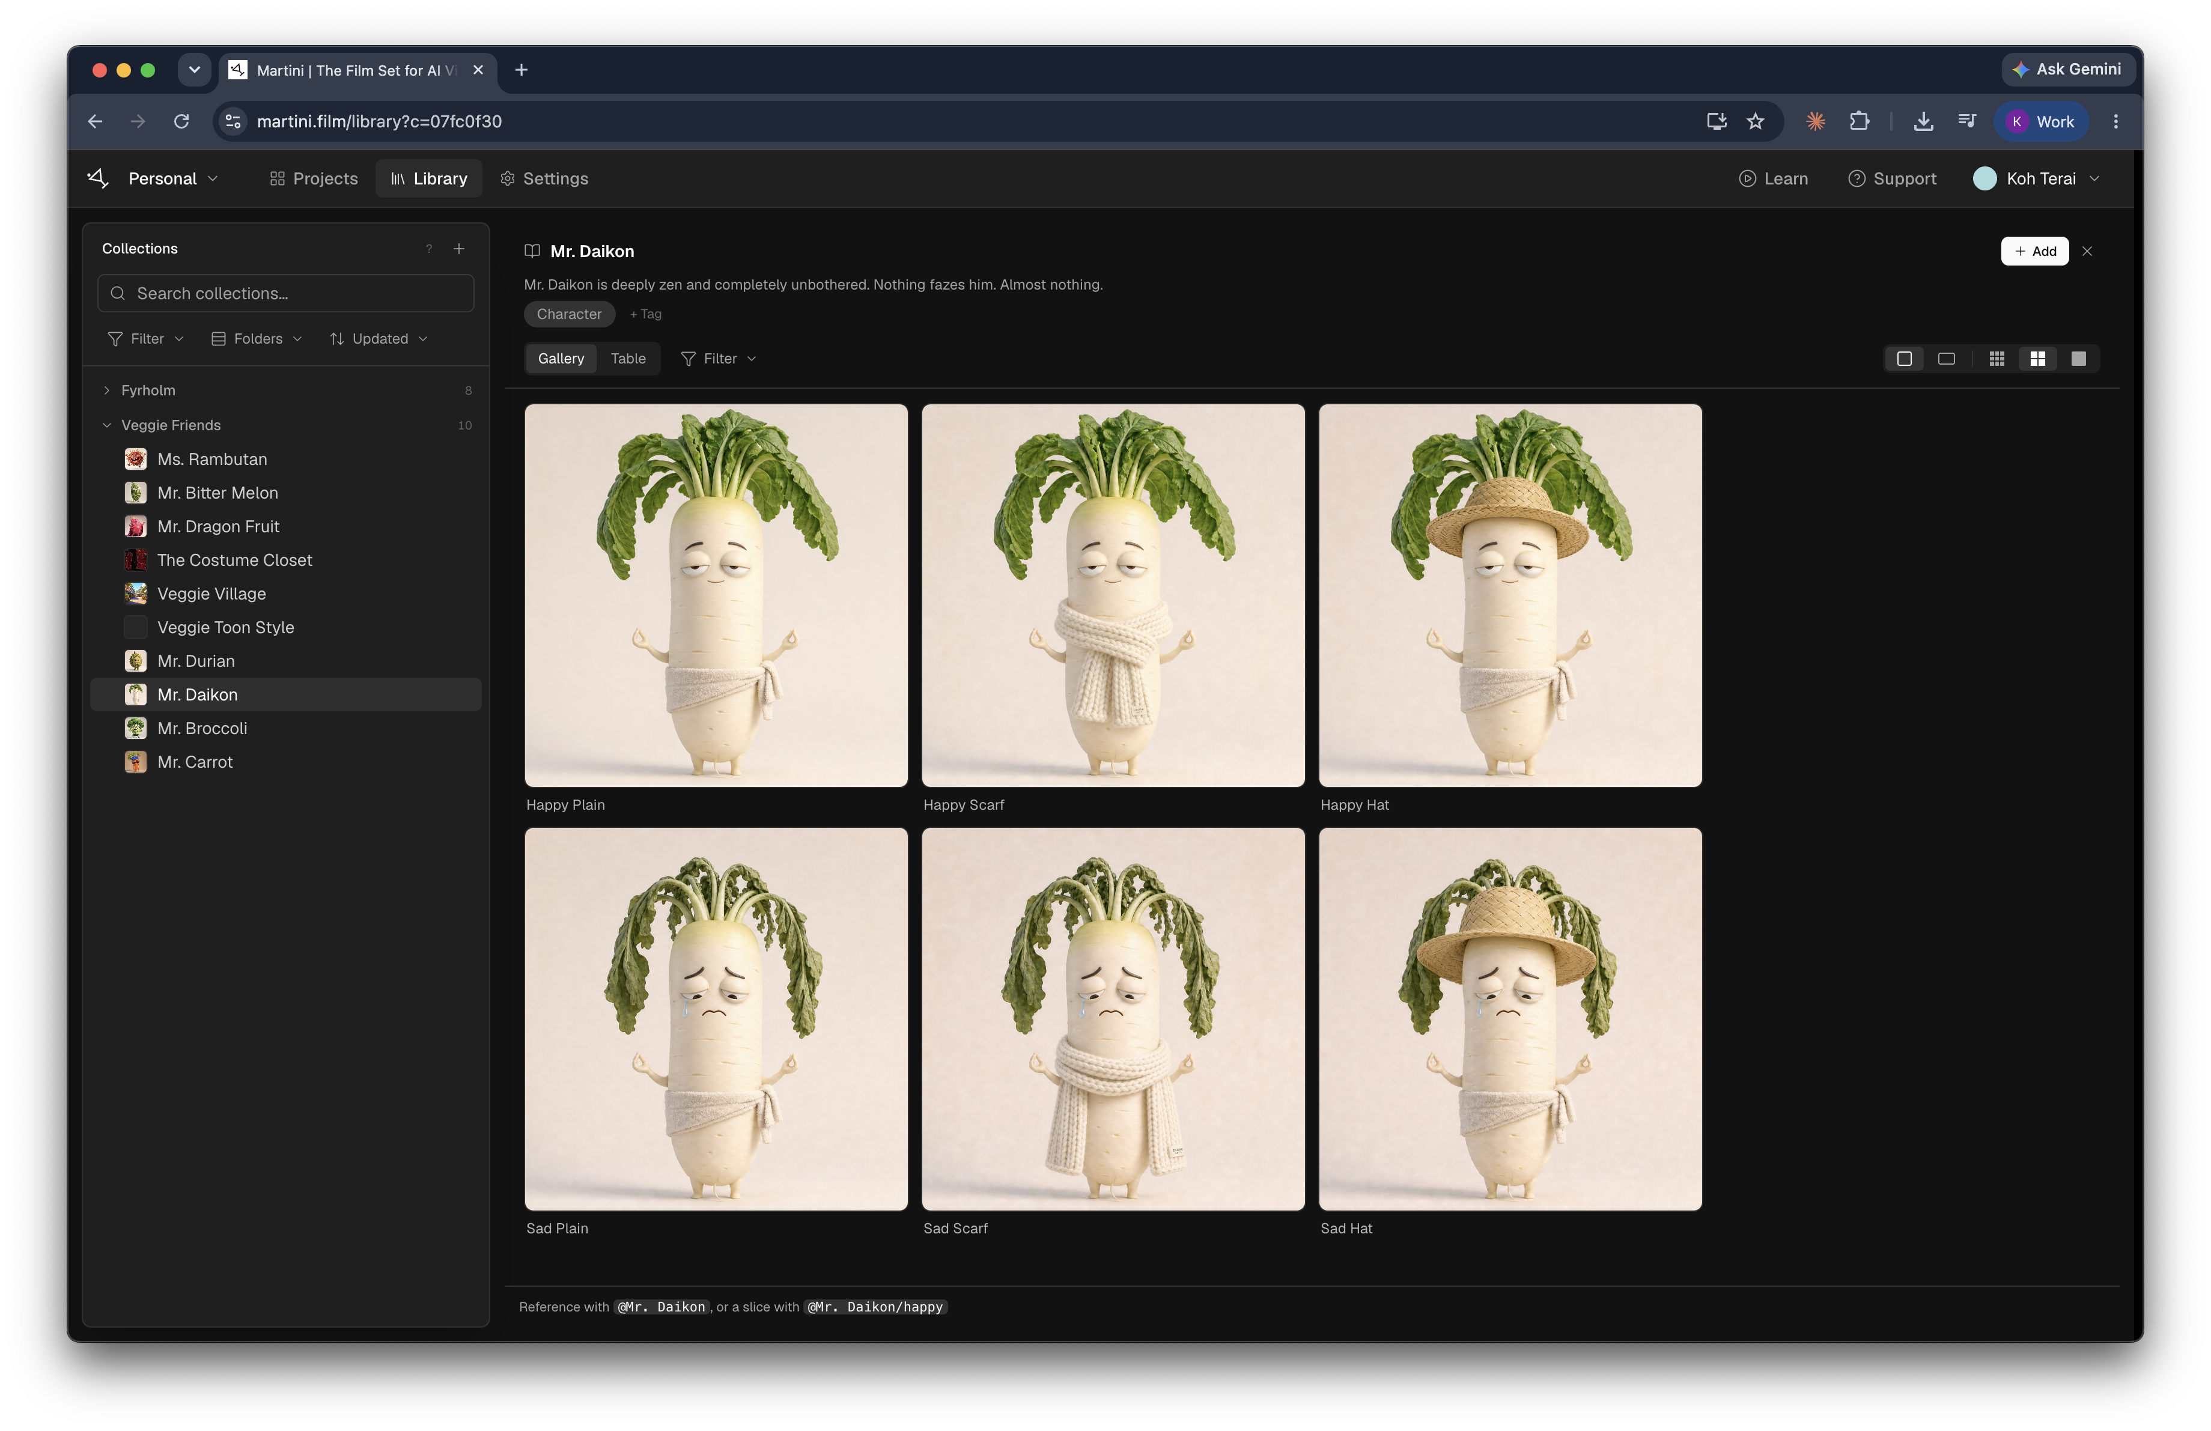Switch to four-tile grid view
Viewport: 2211px width, 1431px height.
tap(2037, 359)
